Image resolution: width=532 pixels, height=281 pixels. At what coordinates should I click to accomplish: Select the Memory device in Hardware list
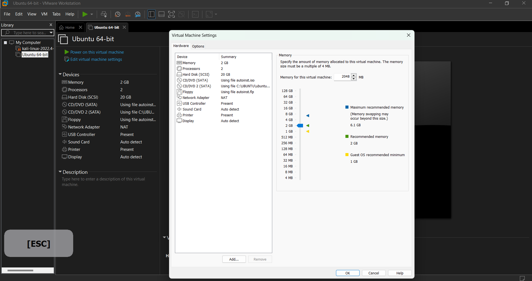pyautogui.click(x=189, y=63)
